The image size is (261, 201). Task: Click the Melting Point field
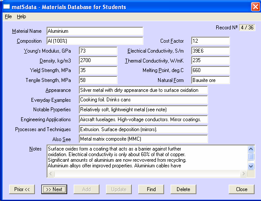tap(210, 70)
